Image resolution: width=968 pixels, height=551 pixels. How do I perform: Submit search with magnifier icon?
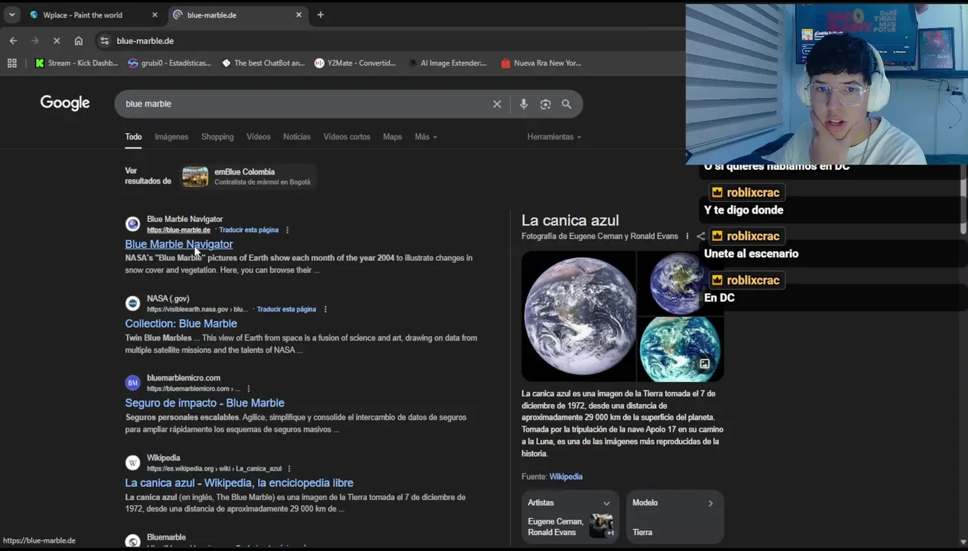click(567, 104)
